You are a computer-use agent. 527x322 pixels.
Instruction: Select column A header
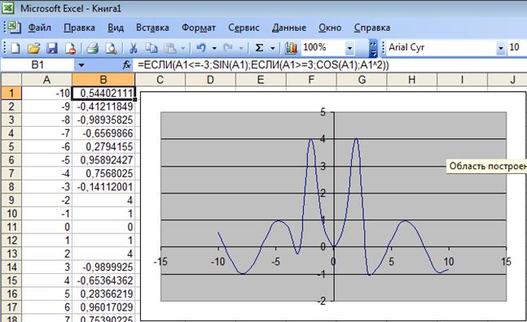click(x=46, y=80)
